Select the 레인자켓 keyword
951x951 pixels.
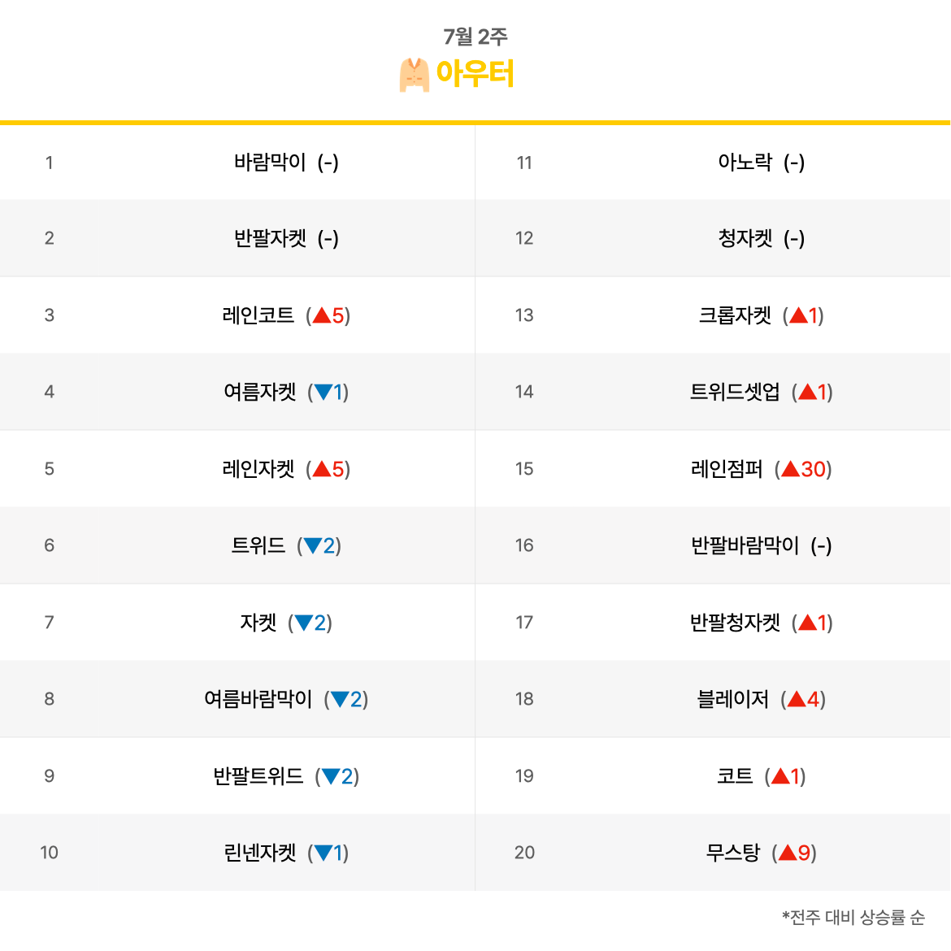click(258, 469)
